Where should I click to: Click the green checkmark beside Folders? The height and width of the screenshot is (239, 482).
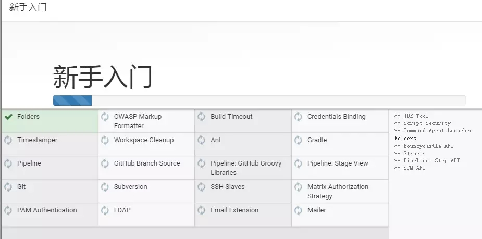pyautogui.click(x=9, y=117)
